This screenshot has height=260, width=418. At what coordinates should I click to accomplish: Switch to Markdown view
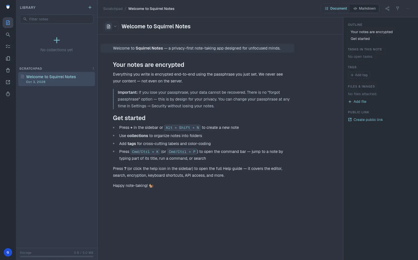coord(365,8)
